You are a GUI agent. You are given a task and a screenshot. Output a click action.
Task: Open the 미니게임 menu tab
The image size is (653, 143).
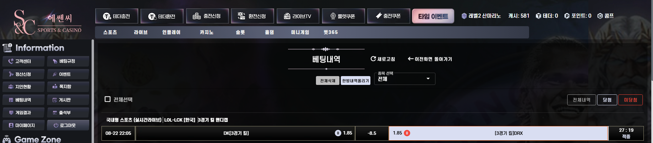click(300, 32)
